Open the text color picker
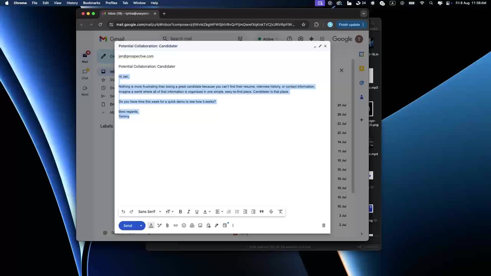The image size is (491, 276). (x=207, y=212)
